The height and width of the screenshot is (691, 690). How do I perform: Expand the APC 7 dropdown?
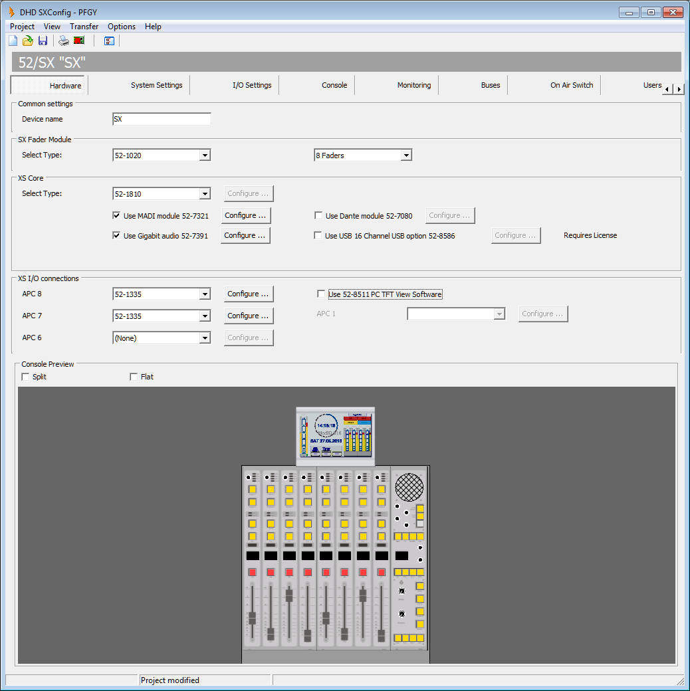[x=205, y=316]
